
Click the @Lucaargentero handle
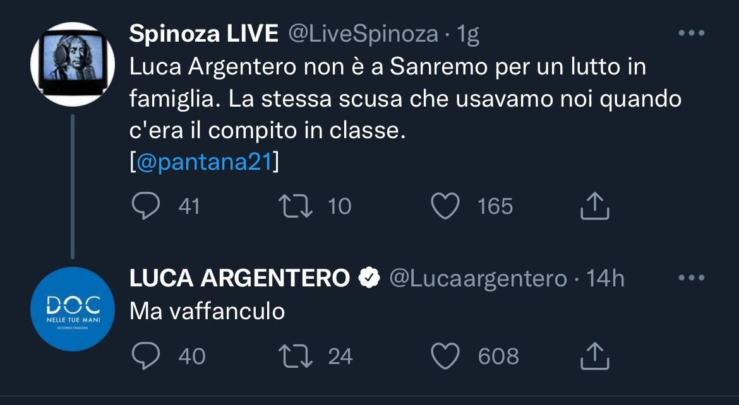pyautogui.click(x=478, y=278)
